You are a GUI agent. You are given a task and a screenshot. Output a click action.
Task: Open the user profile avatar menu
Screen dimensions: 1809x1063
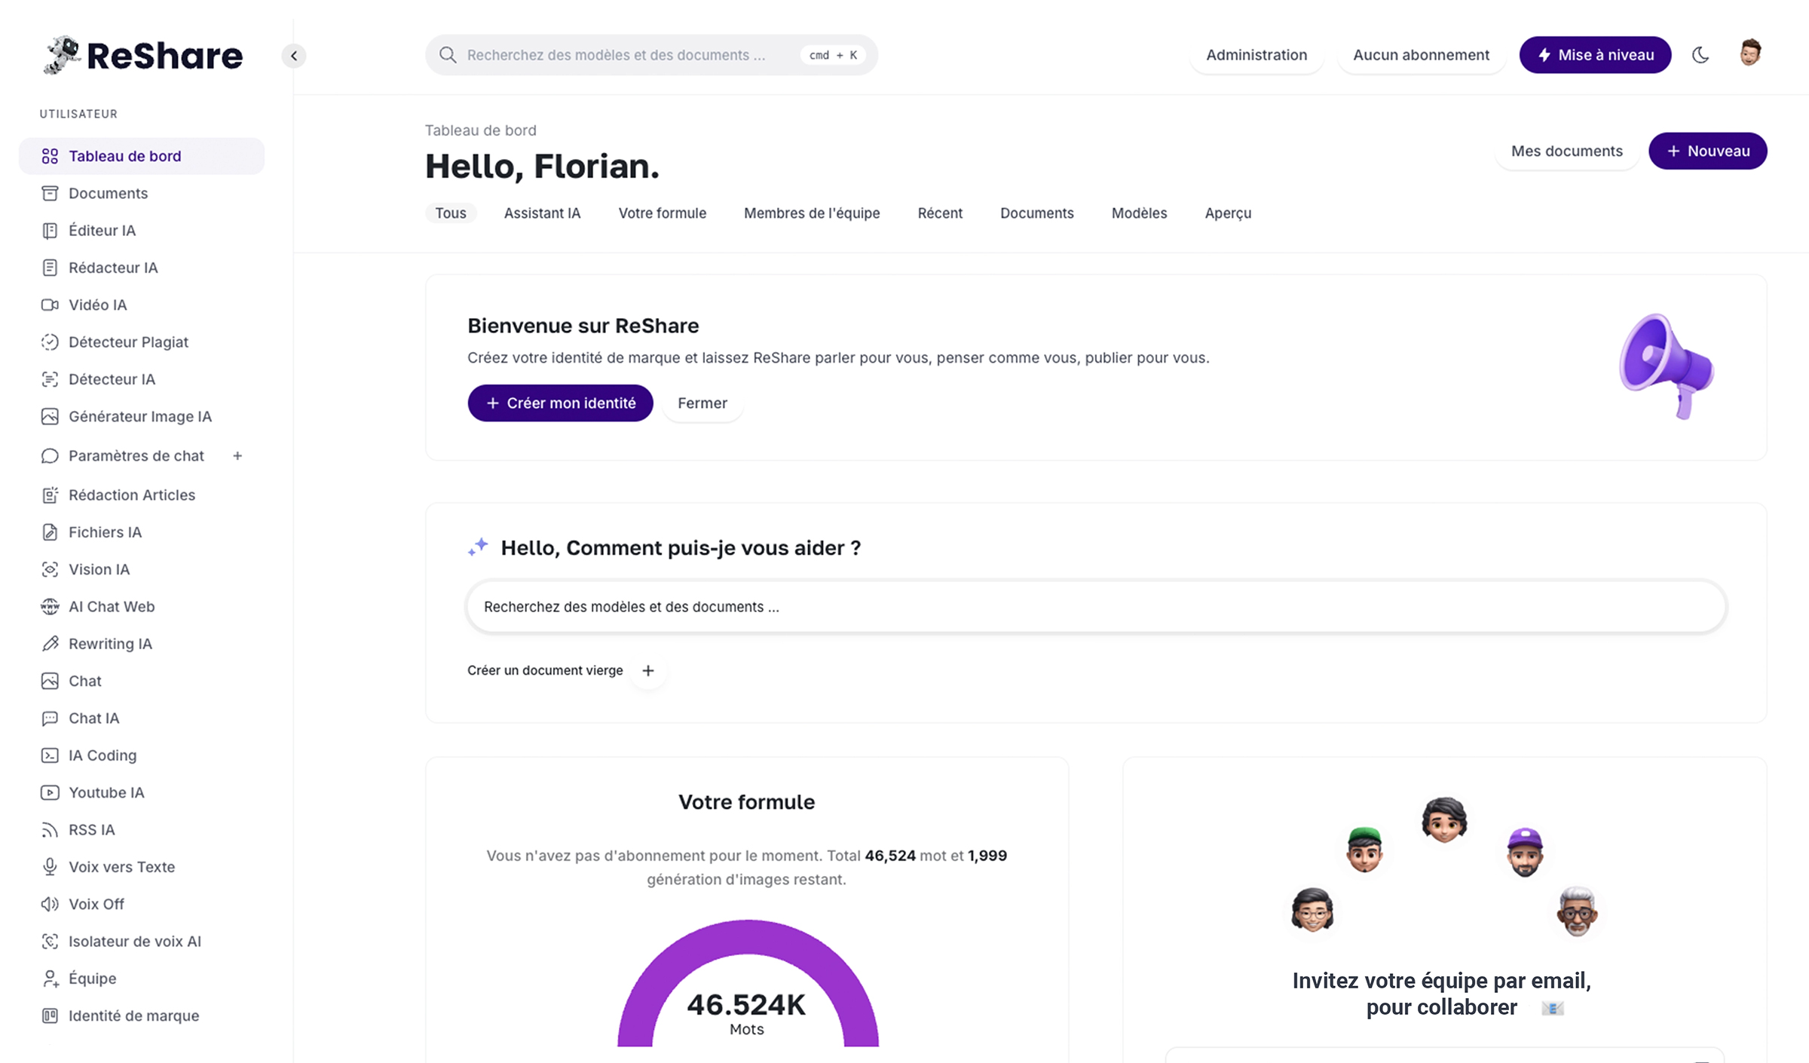(1750, 54)
